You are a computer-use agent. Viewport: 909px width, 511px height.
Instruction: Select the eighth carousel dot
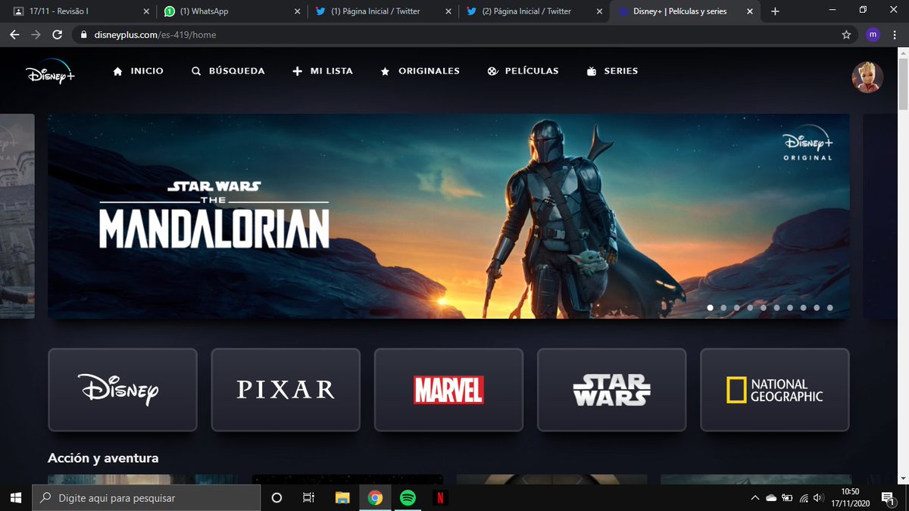[x=803, y=308]
